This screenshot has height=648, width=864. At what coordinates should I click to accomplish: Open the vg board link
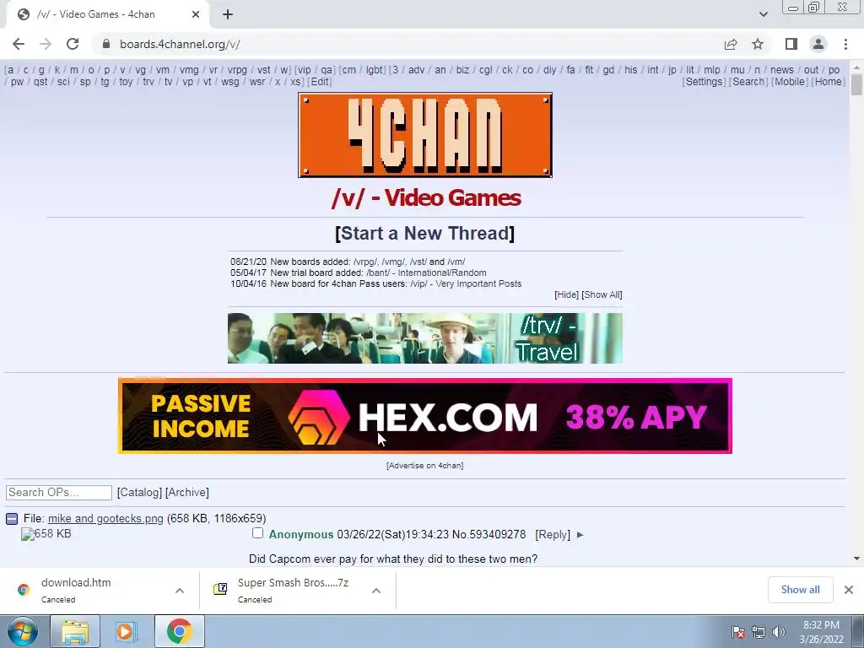pyautogui.click(x=141, y=70)
